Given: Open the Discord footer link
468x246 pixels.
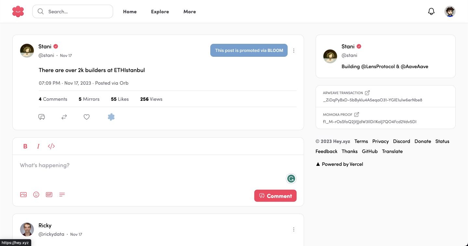Looking at the screenshot, I should pyautogui.click(x=402, y=141).
